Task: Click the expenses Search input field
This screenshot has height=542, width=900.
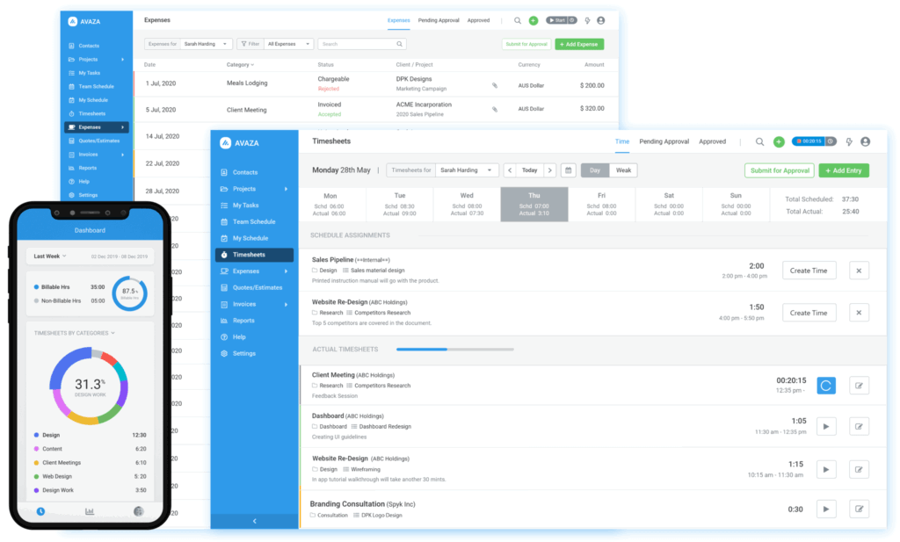Action: click(x=361, y=44)
